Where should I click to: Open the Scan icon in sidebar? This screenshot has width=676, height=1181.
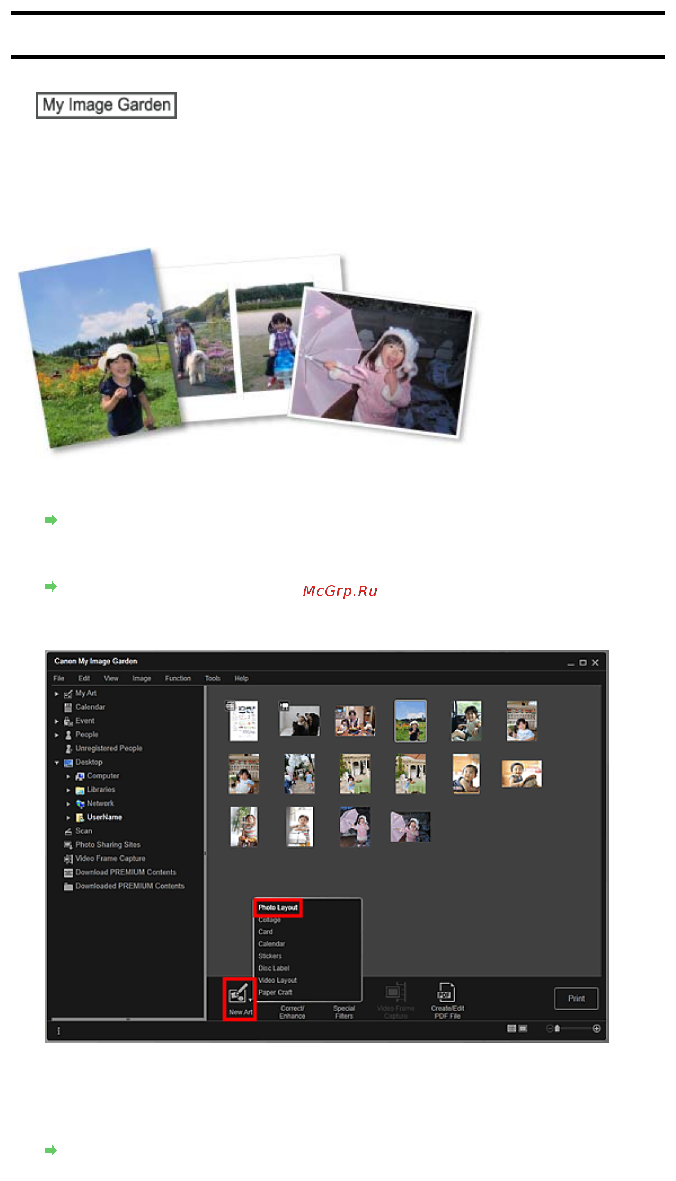[68, 832]
